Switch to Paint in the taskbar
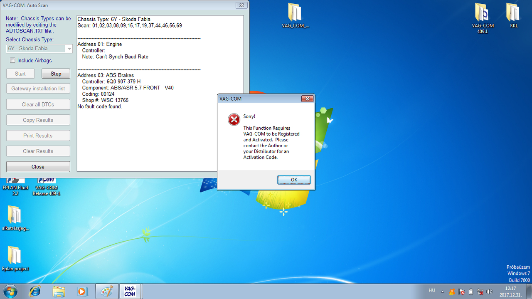Image resolution: width=532 pixels, height=299 pixels. 107,292
